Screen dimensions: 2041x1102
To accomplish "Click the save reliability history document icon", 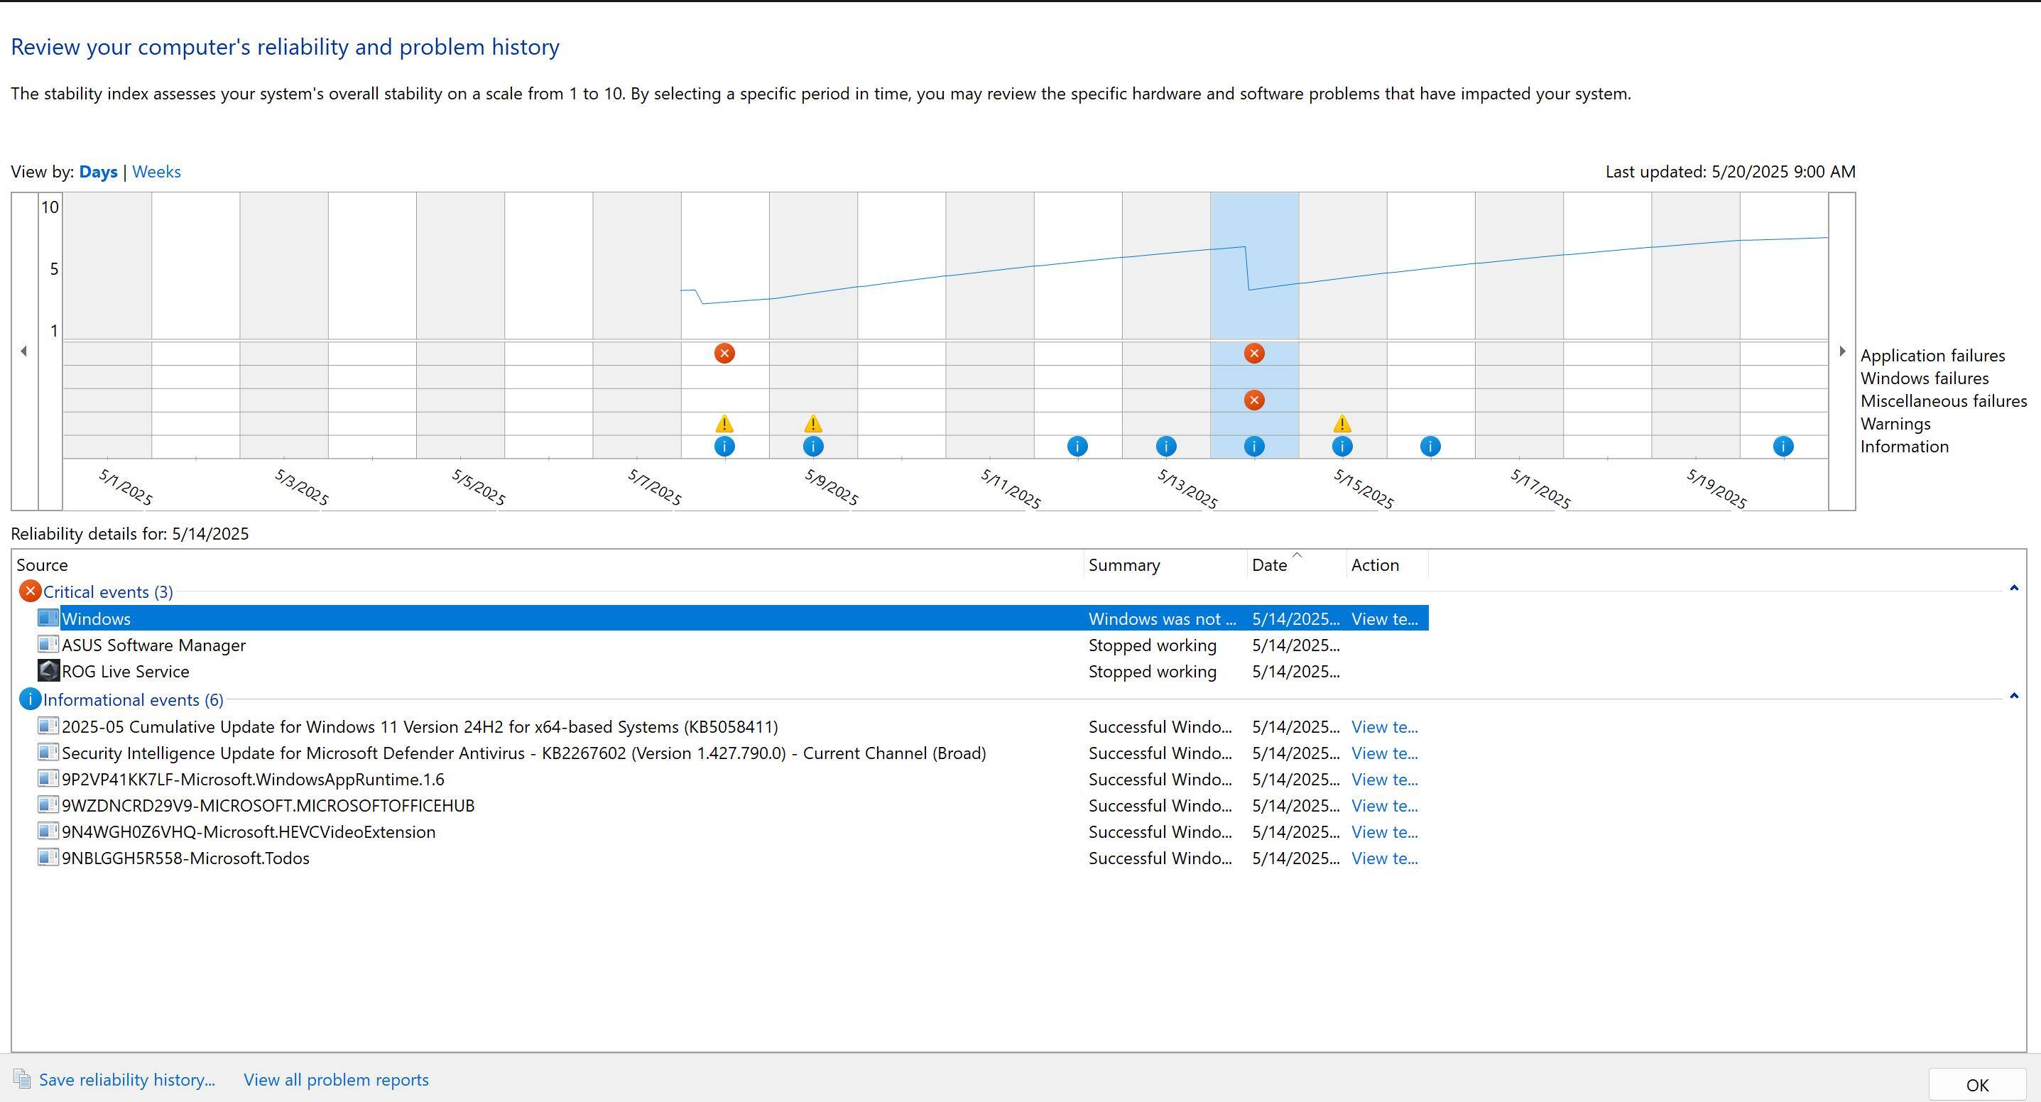I will [22, 1079].
